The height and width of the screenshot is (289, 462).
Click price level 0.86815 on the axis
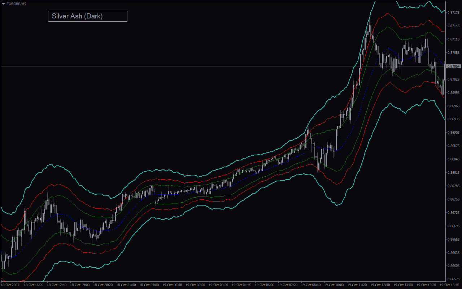click(x=453, y=173)
